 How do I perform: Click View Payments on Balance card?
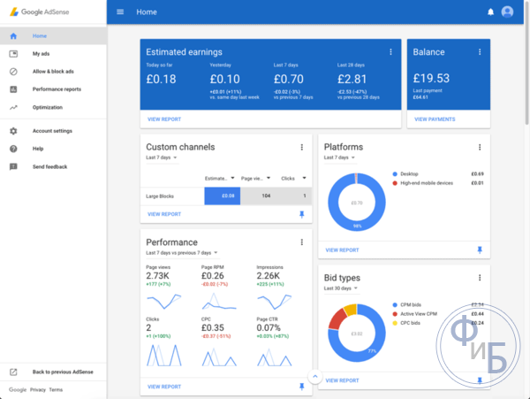click(435, 119)
